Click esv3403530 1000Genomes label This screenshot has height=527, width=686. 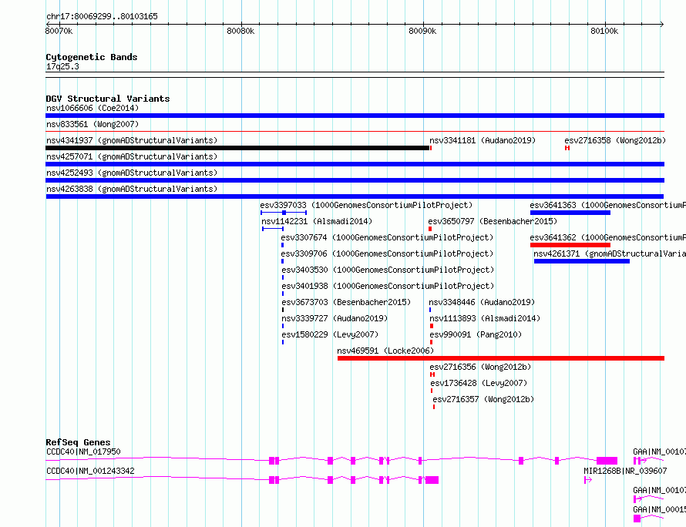(x=388, y=270)
